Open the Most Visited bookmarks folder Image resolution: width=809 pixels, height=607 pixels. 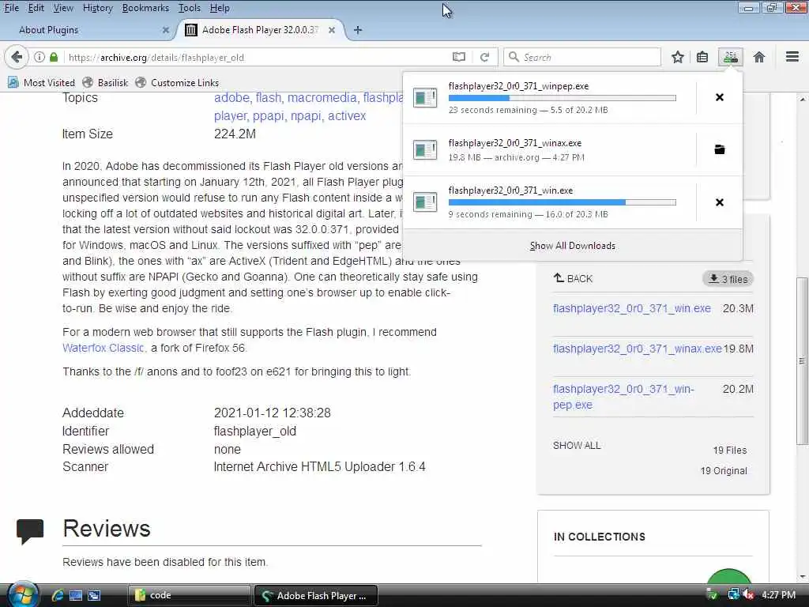click(x=41, y=82)
